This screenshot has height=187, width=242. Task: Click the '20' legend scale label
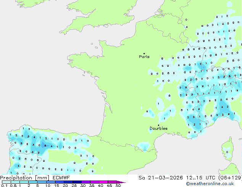(x=65, y=185)
